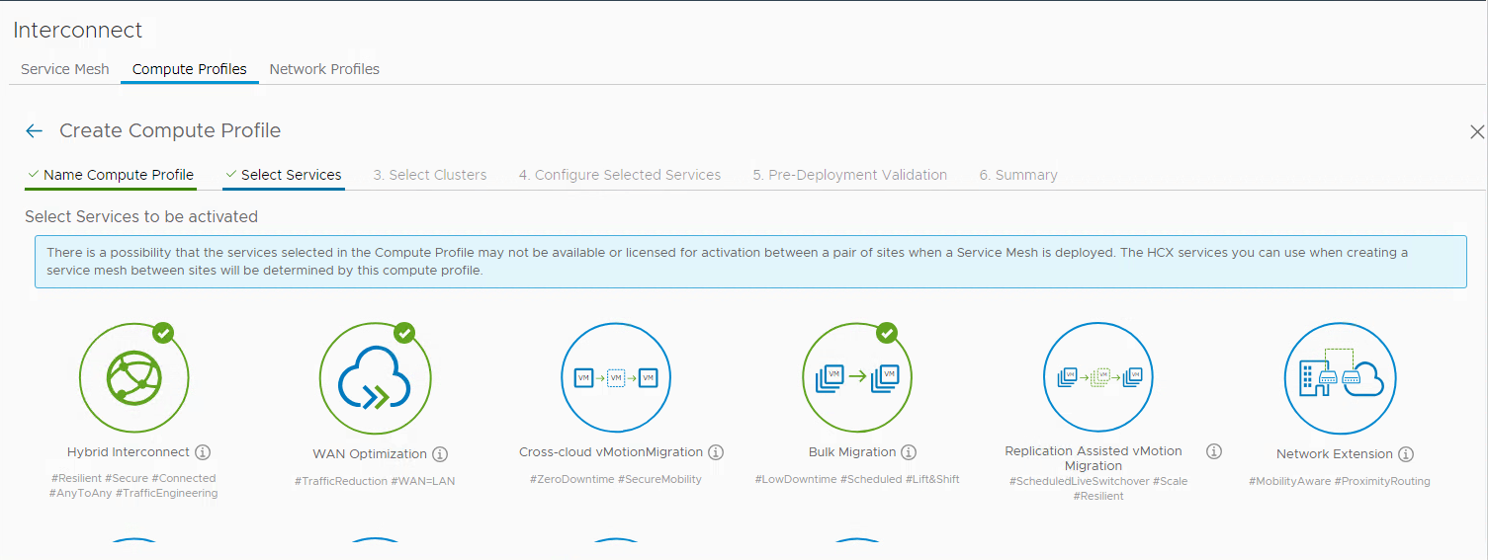This screenshot has width=1488, height=560.
Task: Click the Interconnect page title
Action: tap(78, 31)
